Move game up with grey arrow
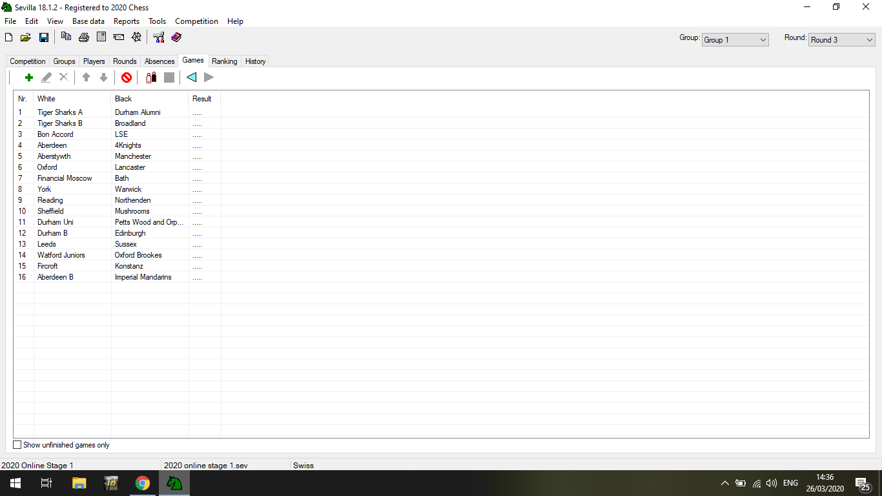The height and width of the screenshot is (496, 882). click(x=86, y=77)
